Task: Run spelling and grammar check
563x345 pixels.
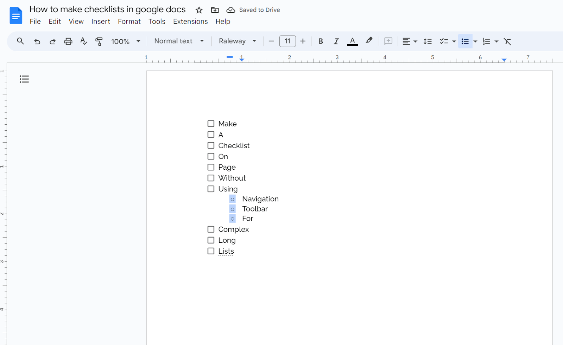Action: [x=83, y=41]
